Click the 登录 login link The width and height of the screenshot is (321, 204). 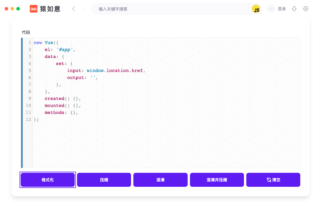[x=282, y=9]
